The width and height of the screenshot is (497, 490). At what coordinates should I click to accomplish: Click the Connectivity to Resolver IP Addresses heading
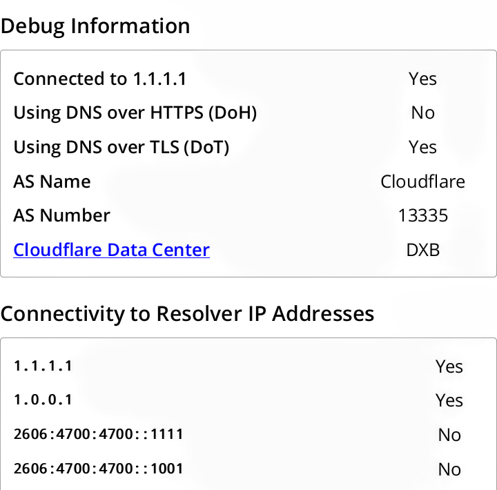[187, 314]
